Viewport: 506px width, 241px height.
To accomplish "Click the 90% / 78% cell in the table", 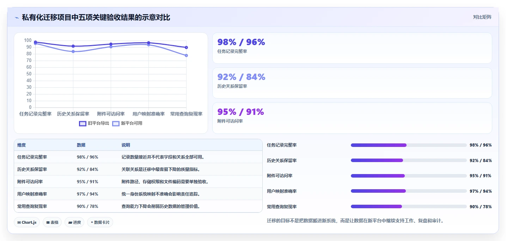I will [x=87, y=206].
